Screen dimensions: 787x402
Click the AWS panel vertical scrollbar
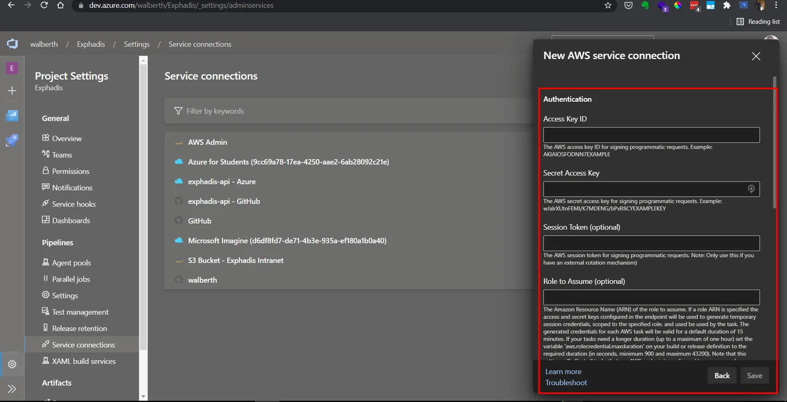coord(774,142)
